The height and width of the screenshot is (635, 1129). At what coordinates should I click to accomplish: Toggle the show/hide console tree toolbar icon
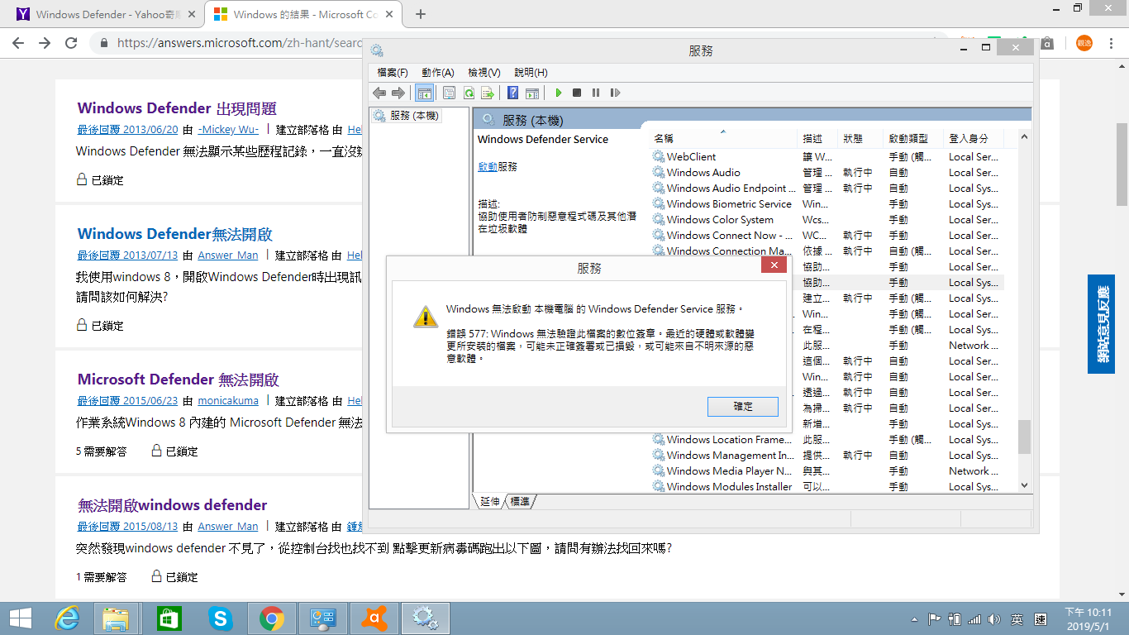(424, 93)
